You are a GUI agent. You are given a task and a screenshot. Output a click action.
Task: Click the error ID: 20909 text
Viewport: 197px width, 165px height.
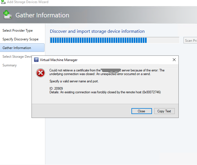(56, 89)
